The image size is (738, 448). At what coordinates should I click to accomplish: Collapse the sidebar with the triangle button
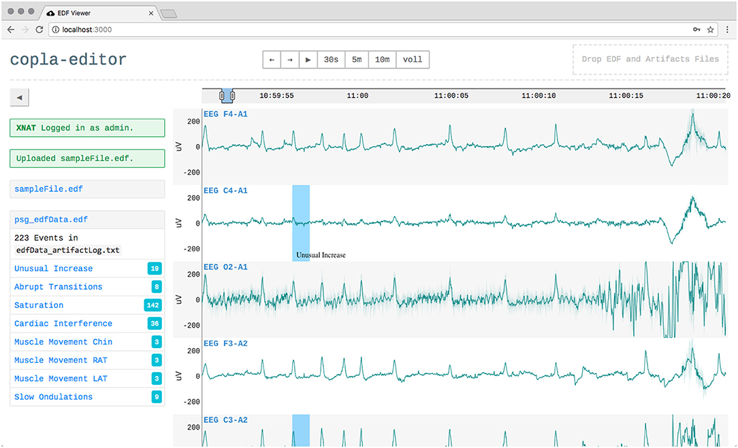coord(19,97)
